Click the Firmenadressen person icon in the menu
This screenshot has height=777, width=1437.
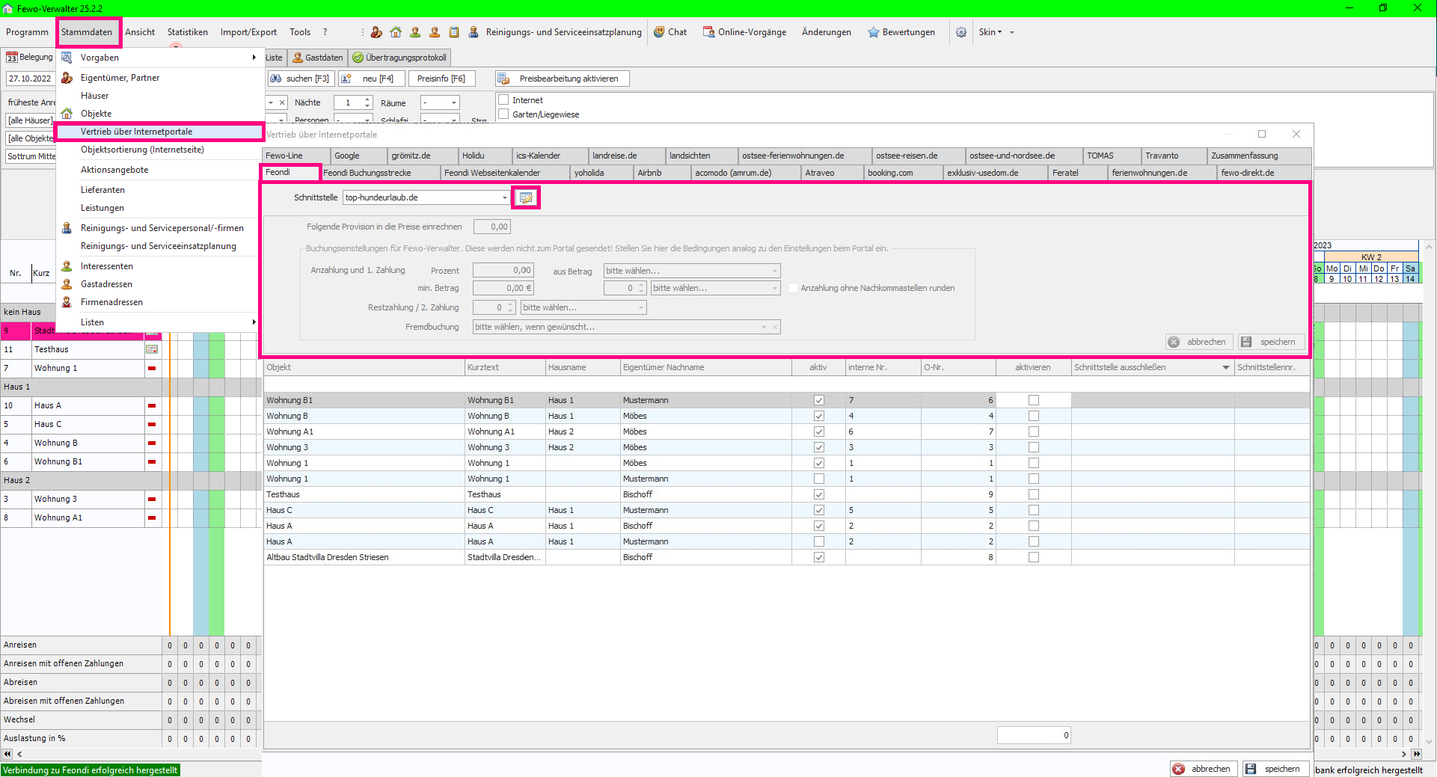67,302
